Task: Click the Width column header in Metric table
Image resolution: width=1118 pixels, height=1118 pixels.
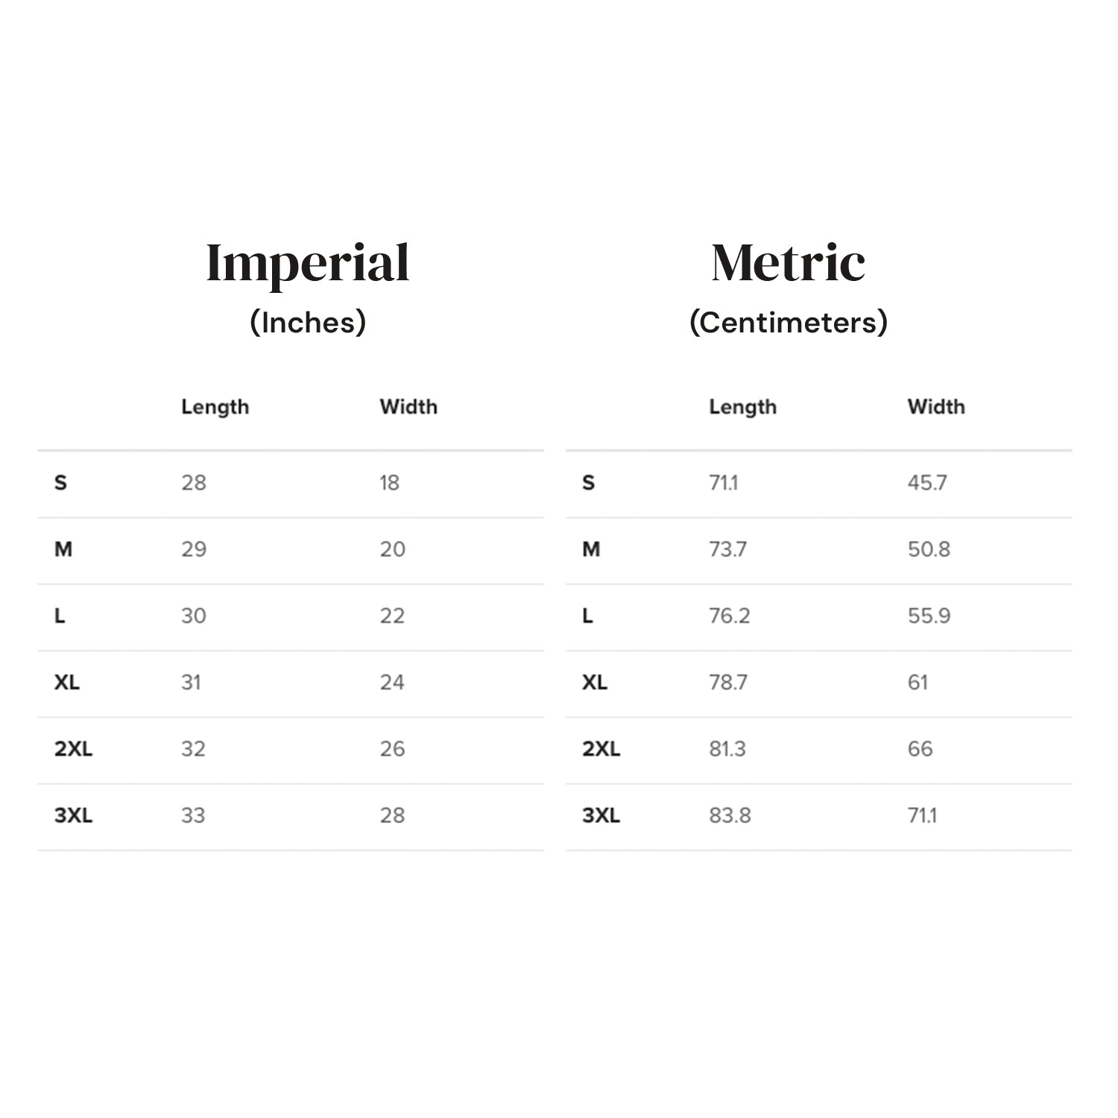Action: [936, 407]
